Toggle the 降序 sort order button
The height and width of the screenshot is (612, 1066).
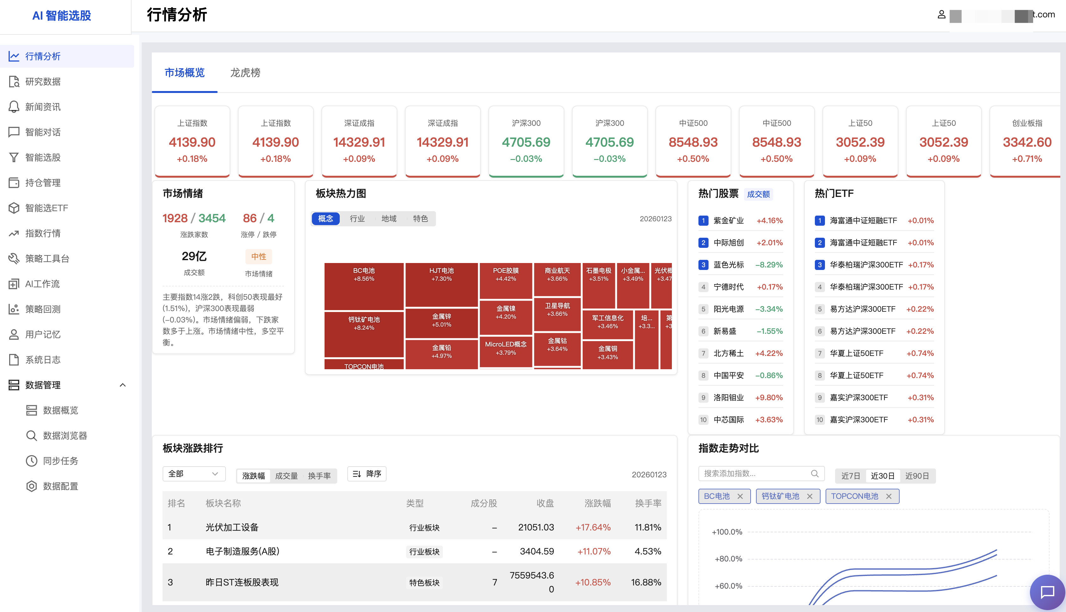click(367, 474)
